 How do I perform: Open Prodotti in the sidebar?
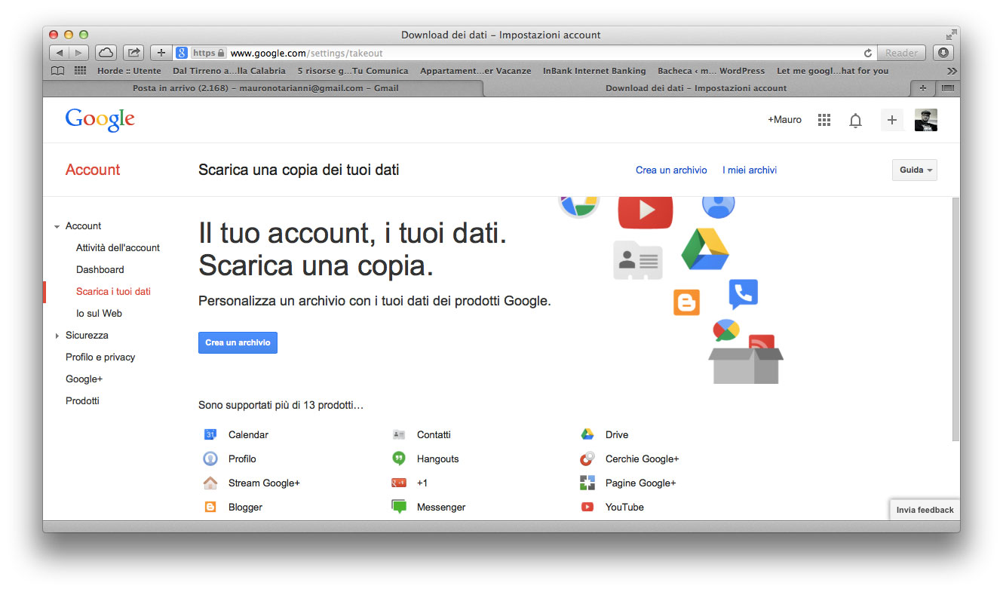(x=82, y=400)
